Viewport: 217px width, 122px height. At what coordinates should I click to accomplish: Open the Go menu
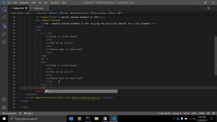click(40, 3)
